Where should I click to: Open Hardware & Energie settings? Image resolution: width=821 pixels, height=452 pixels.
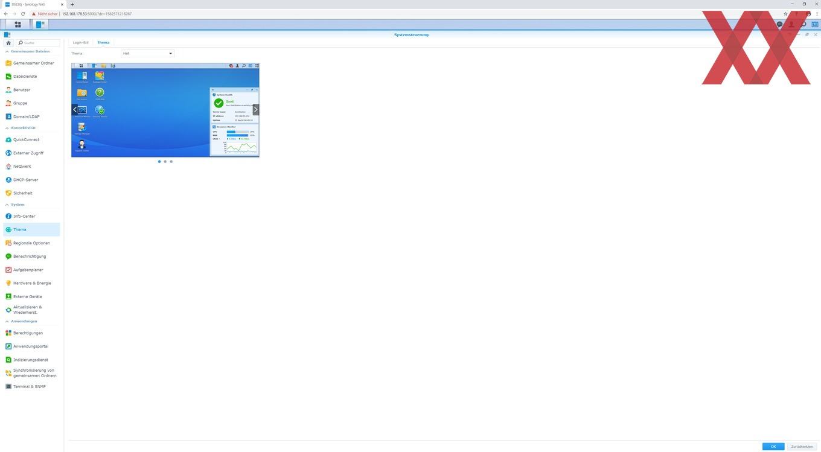pos(31,283)
